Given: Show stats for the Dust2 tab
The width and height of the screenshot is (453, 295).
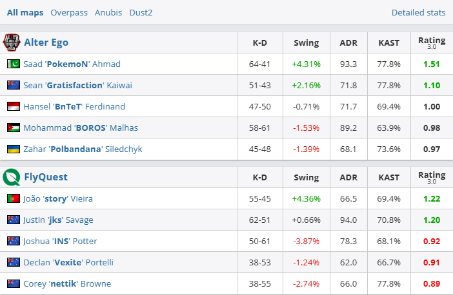Looking at the screenshot, I should 141,12.
